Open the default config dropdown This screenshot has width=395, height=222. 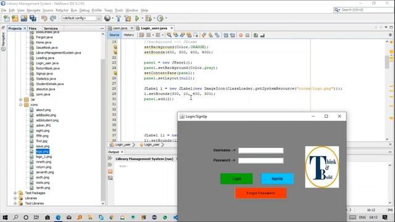coord(81,18)
